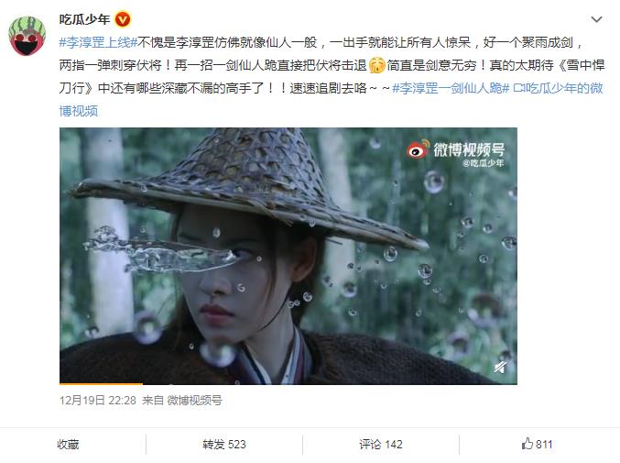Unmute the video via speaker icon
The width and height of the screenshot is (620, 463).
[500, 368]
